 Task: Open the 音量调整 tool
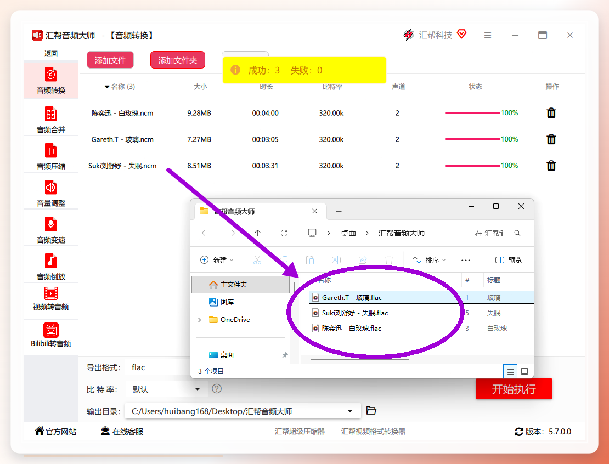point(51,193)
